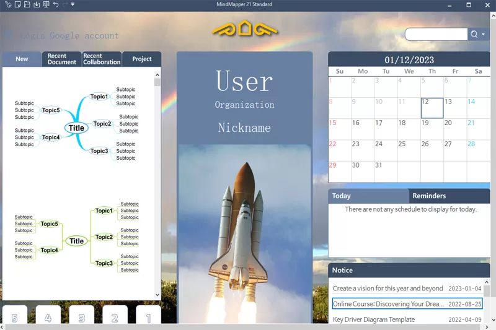Click the up arrow of template list scrollbar

(157, 75)
